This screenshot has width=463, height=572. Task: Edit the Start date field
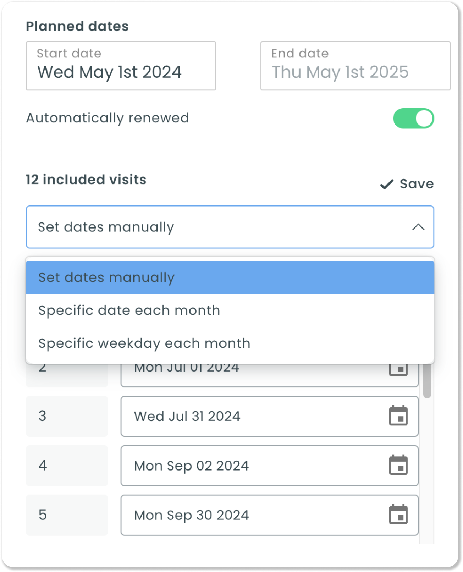tap(121, 66)
